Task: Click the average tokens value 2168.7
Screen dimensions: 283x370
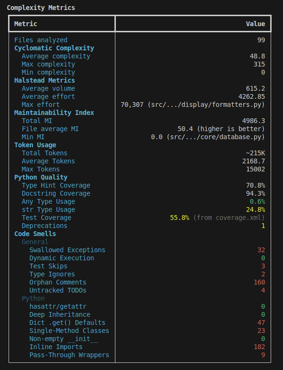Action: pos(254,161)
